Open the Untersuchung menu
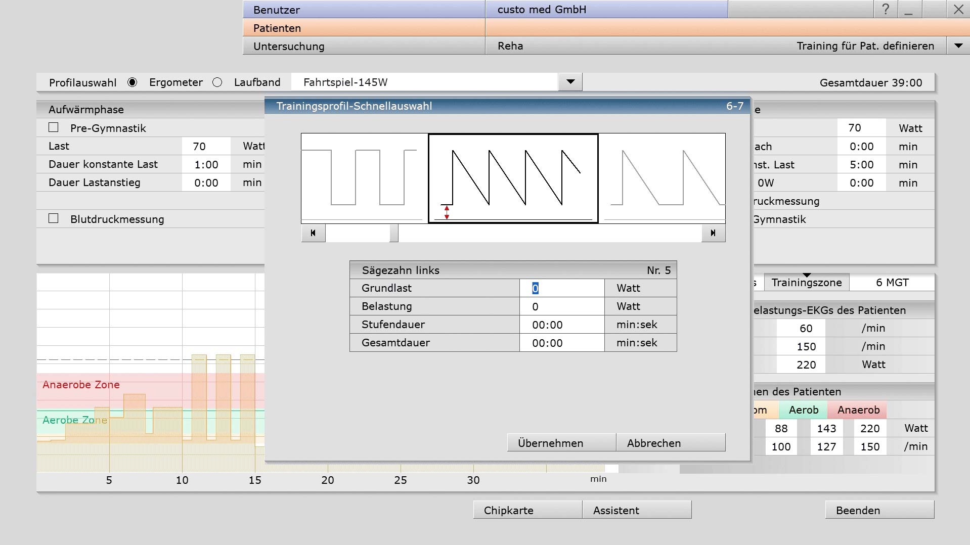970x545 pixels. [x=364, y=46]
